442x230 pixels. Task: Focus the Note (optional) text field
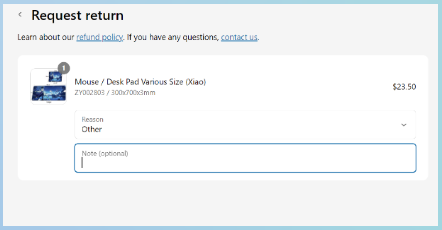[x=245, y=163]
